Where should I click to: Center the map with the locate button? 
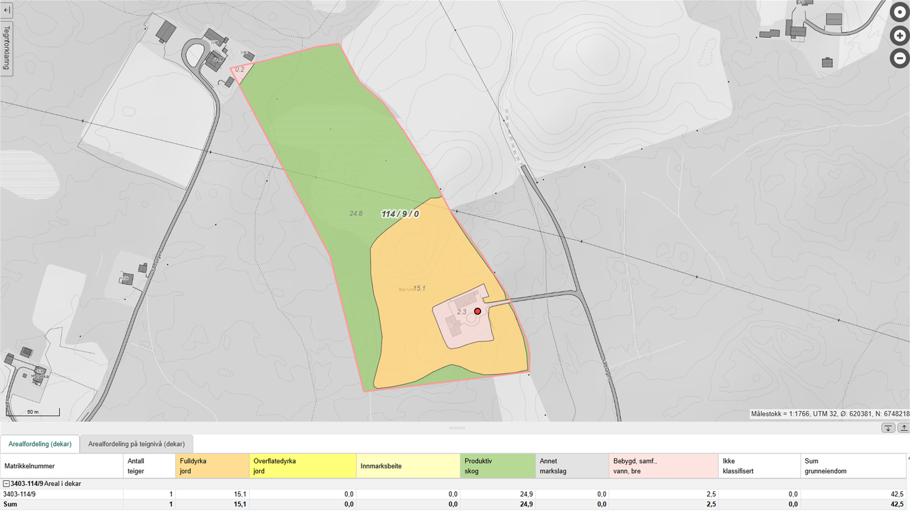pos(899,12)
